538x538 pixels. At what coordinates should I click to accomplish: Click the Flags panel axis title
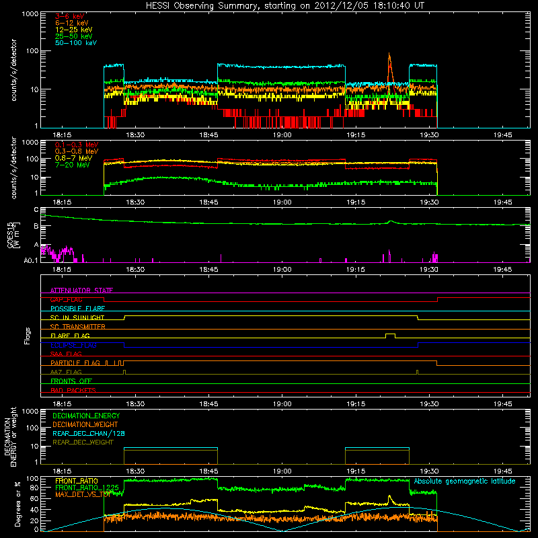[x=27, y=336]
